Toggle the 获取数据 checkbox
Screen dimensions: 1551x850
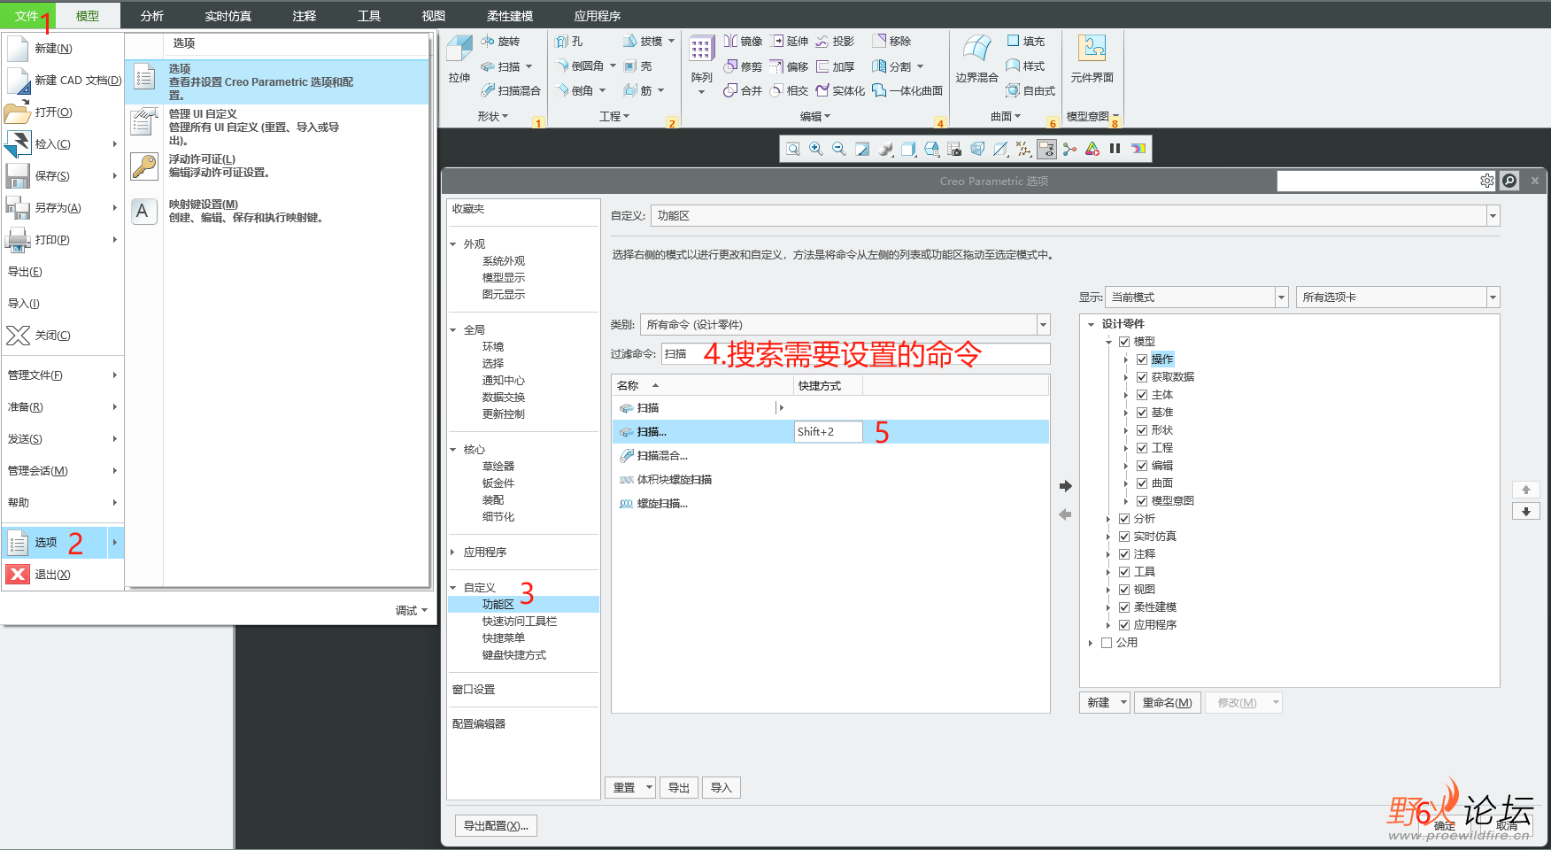click(1142, 377)
